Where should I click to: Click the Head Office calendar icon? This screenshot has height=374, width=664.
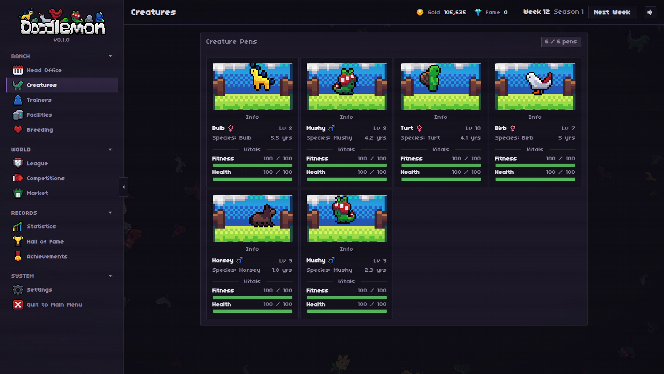(x=18, y=70)
